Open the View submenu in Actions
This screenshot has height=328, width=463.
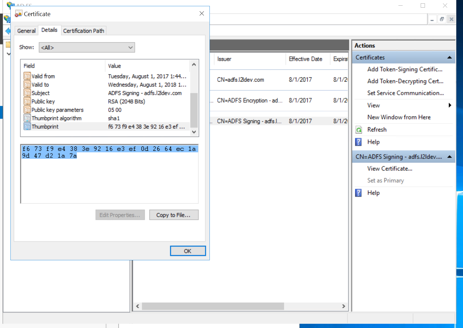(373, 105)
